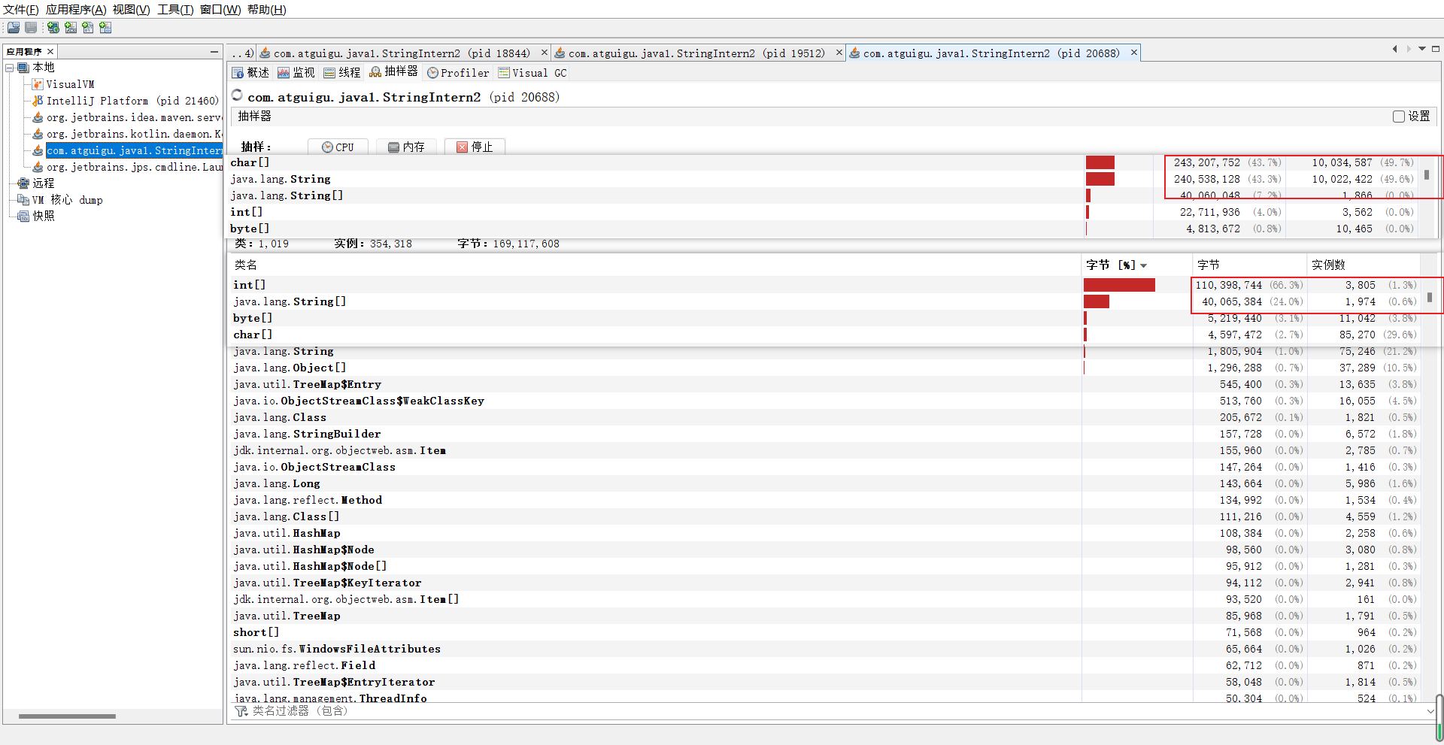1444x745 pixels.
Task: Start CPU sampling
Action: click(338, 147)
